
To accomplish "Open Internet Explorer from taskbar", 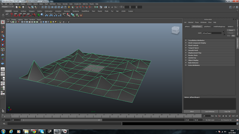I will 11,131.
